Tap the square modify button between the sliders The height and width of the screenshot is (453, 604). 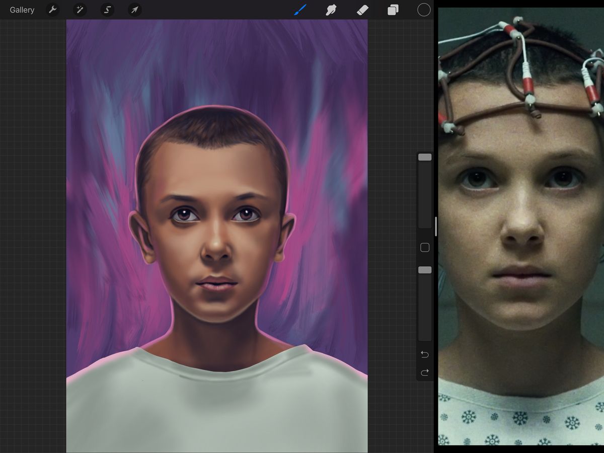pyautogui.click(x=424, y=247)
